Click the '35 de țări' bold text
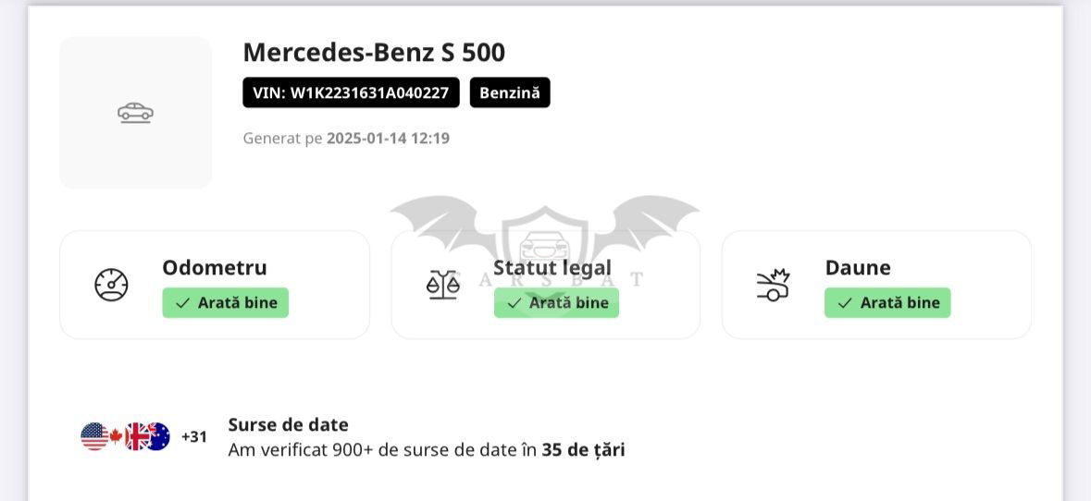 click(583, 450)
